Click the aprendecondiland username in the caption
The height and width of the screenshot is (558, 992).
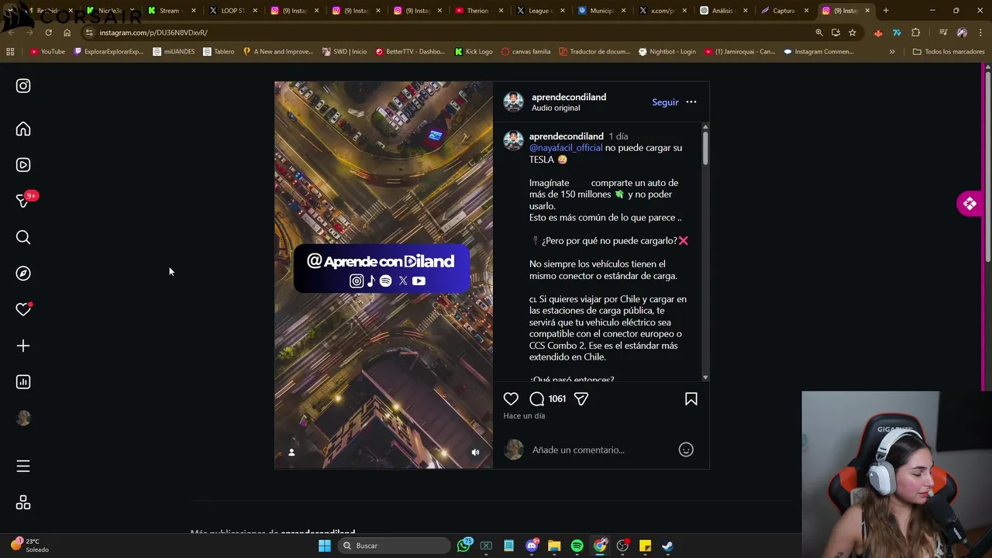(567, 136)
